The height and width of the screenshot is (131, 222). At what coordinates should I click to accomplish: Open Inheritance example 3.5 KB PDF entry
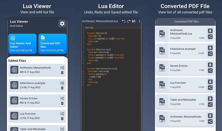tap(185, 51)
